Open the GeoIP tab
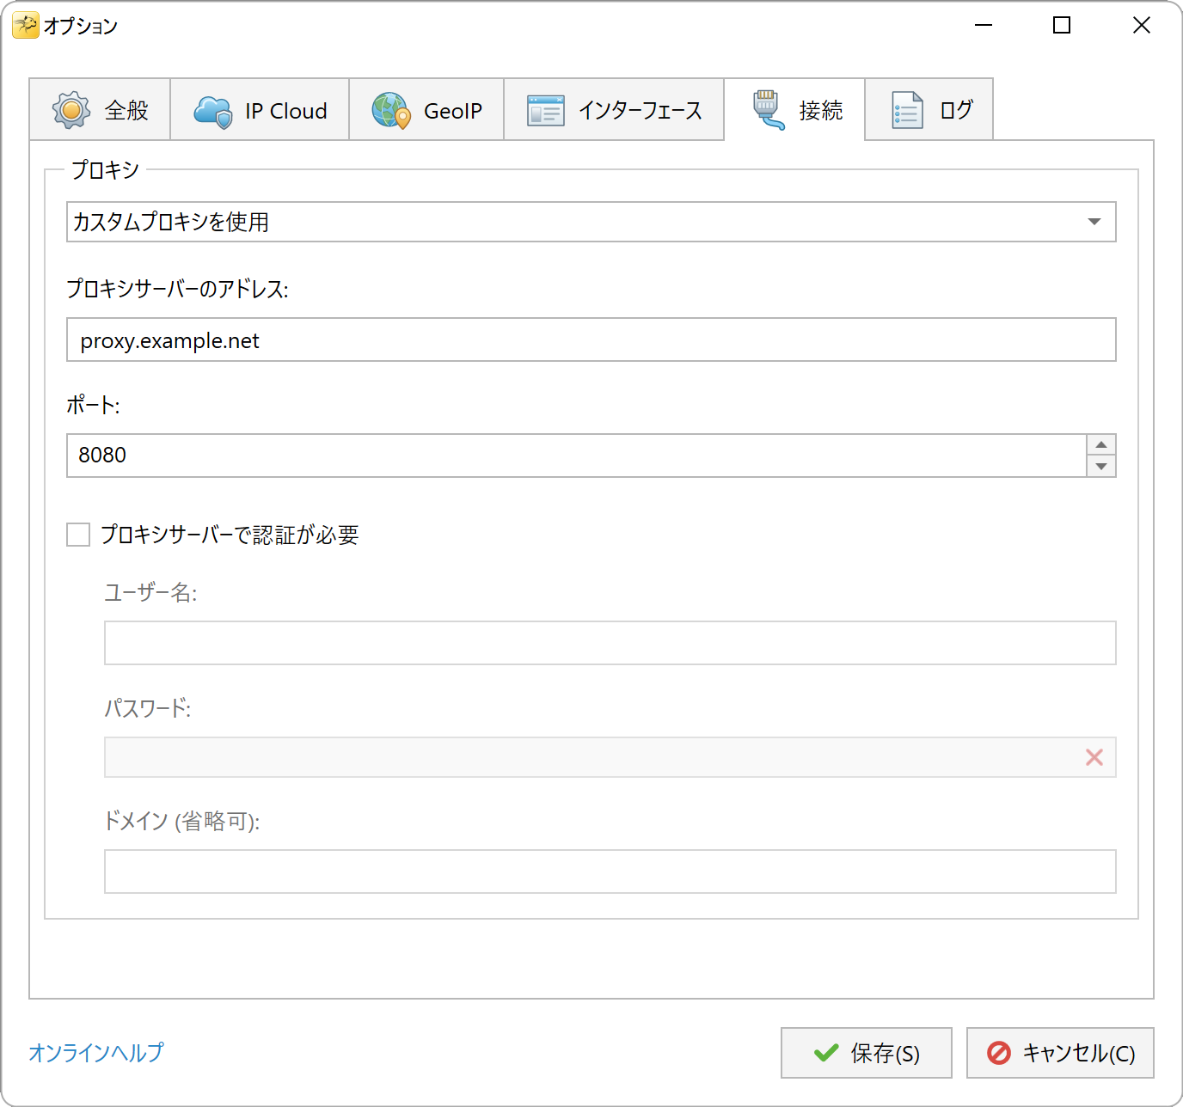 coord(426,109)
